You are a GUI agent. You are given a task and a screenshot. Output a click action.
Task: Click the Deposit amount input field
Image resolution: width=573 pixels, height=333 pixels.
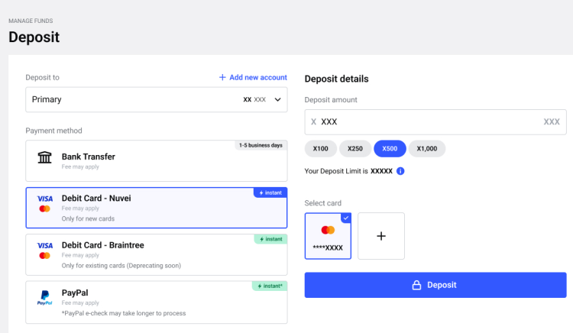coord(428,121)
